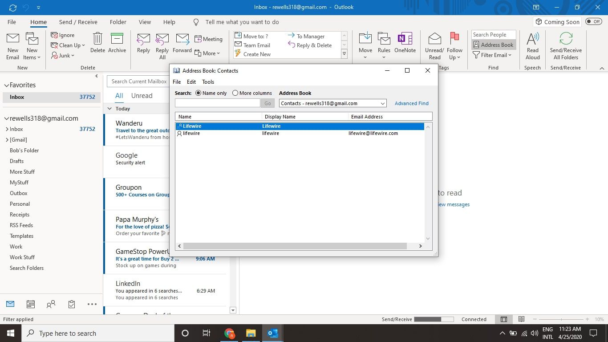
Task: Open Outlook from the Windows taskbar
Action: (272, 333)
